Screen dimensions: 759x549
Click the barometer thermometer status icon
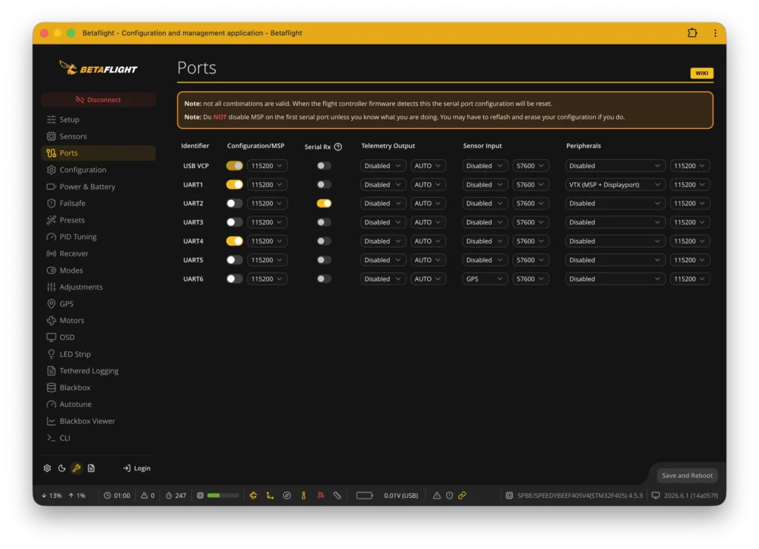tap(303, 496)
